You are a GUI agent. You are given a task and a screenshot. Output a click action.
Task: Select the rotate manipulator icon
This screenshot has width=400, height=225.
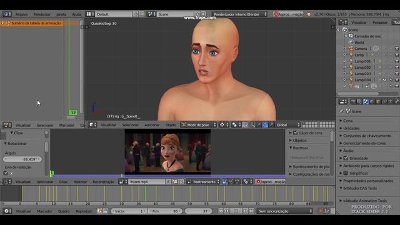[x=265, y=125]
